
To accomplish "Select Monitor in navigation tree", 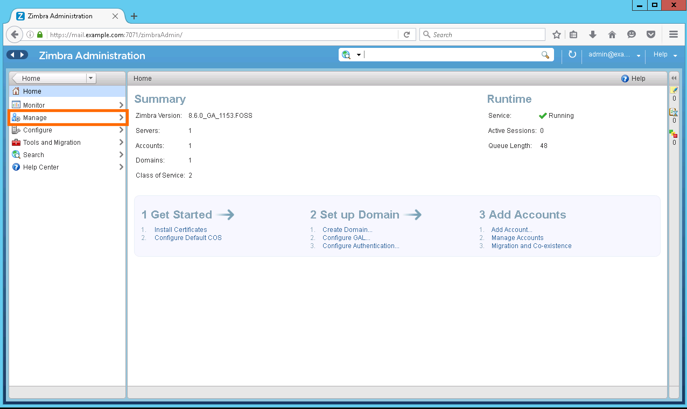I will click(67, 105).
